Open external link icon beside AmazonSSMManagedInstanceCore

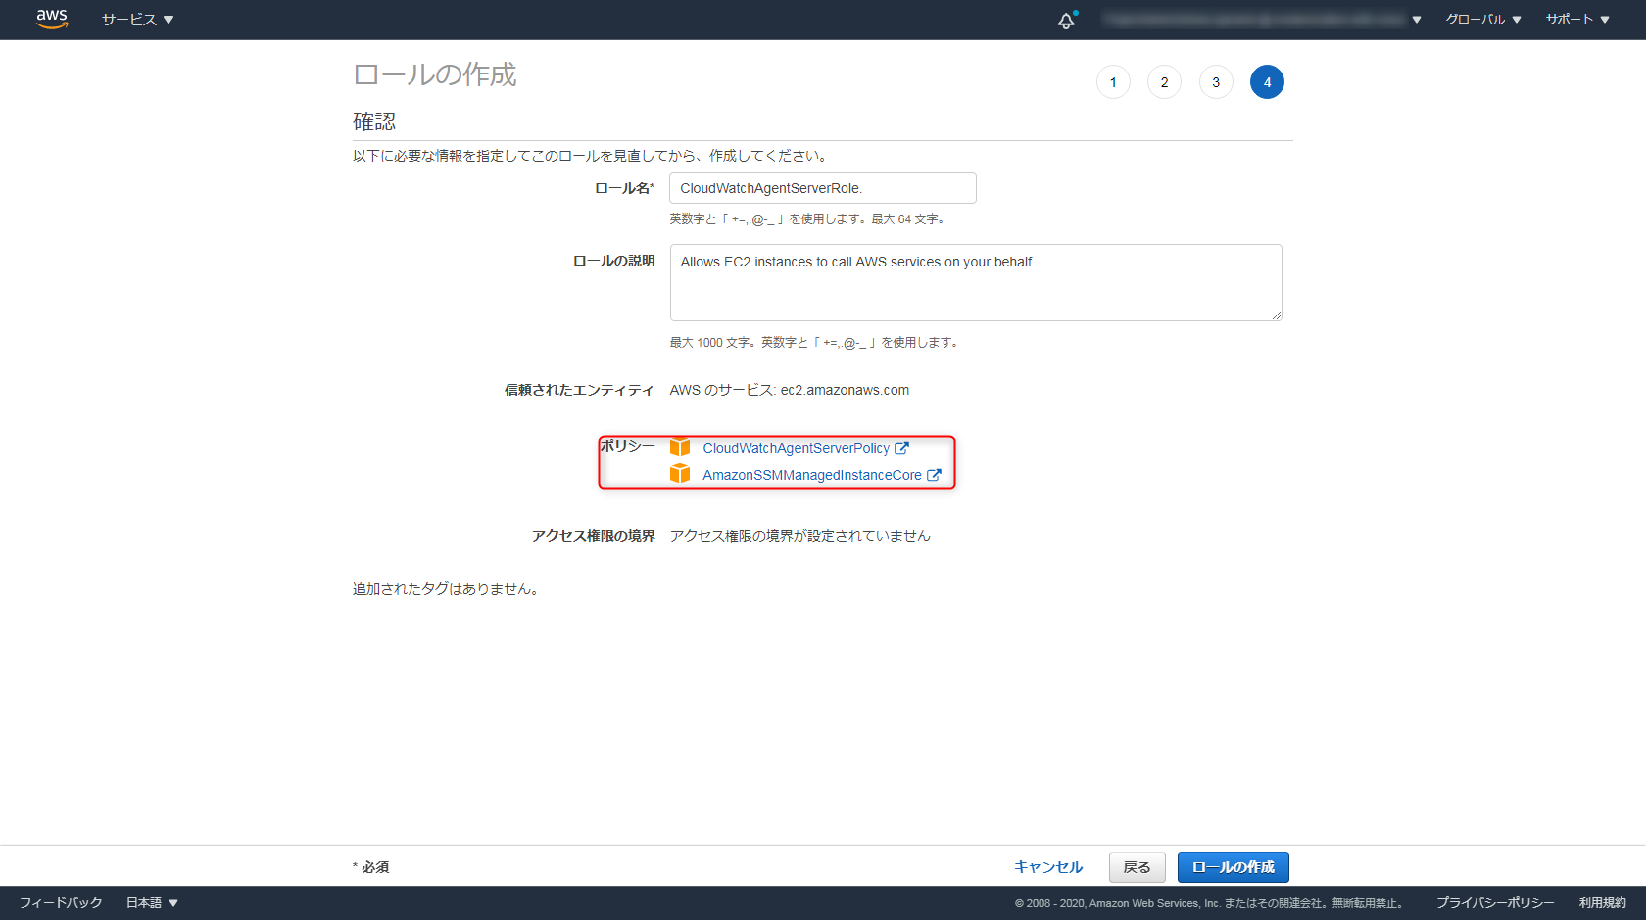pos(934,475)
